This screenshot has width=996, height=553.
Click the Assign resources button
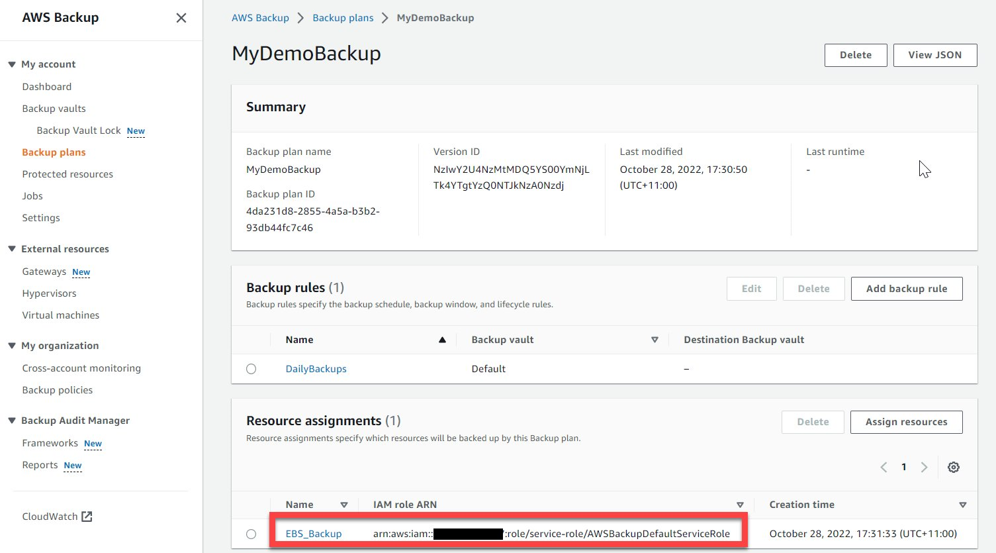pos(907,422)
